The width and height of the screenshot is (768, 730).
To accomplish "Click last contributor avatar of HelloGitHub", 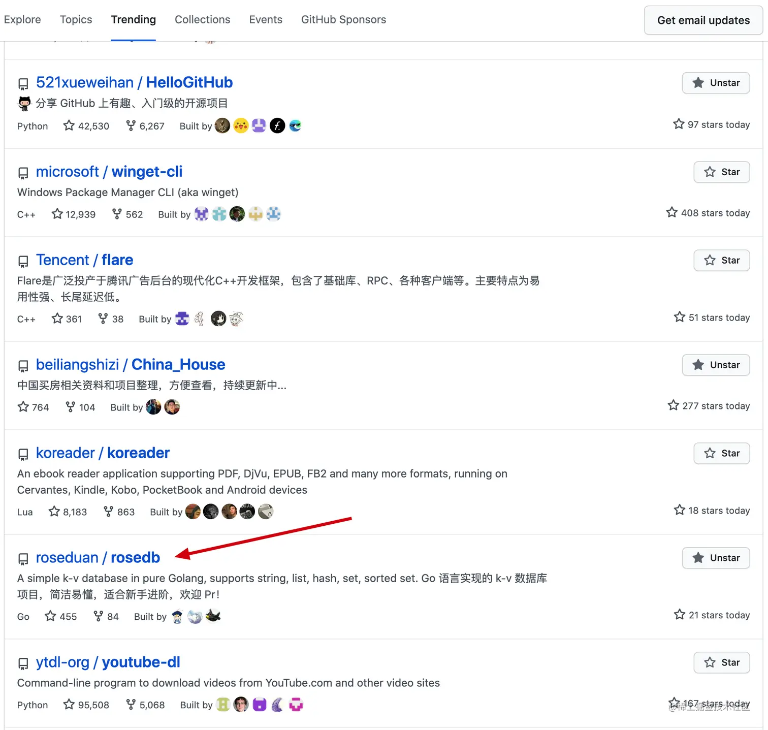I will [x=295, y=125].
